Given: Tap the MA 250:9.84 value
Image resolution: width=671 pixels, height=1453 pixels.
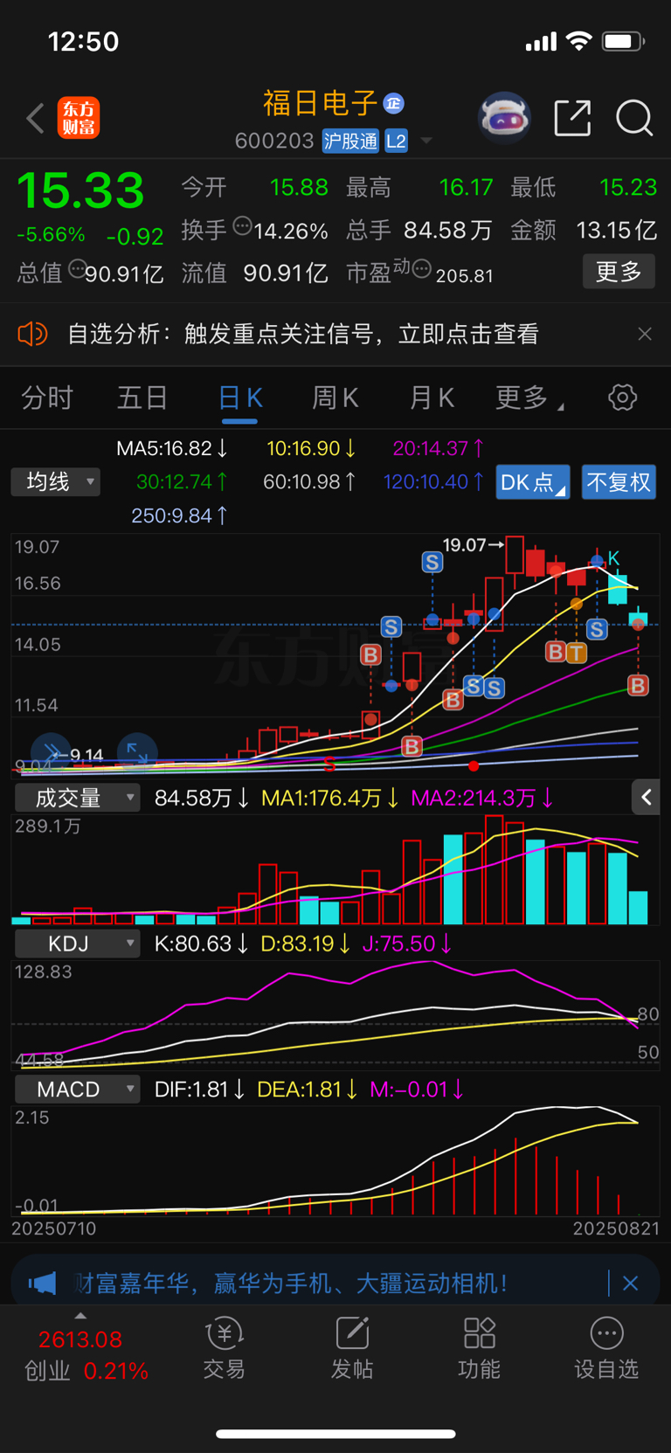Looking at the screenshot, I should click(x=179, y=515).
